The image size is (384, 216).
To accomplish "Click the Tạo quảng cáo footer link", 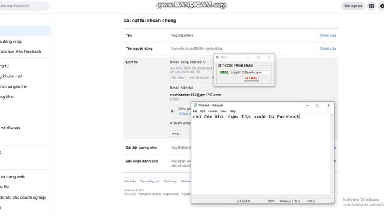I will click(x=149, y=181).
